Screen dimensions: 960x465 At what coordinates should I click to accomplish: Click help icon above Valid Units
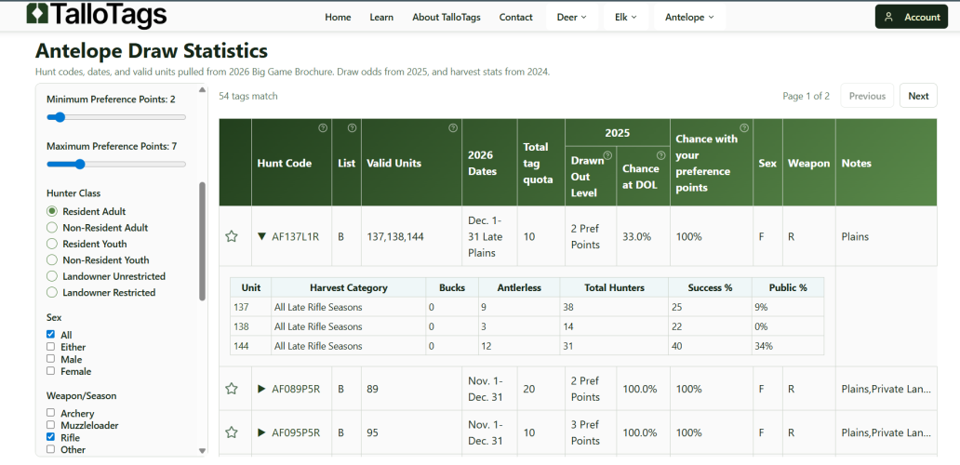453,128
